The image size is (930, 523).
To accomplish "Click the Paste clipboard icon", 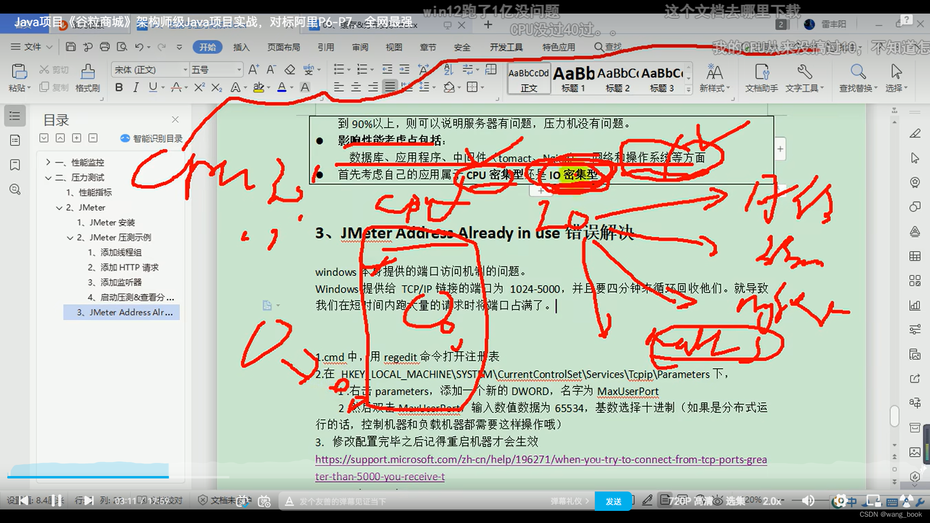I will [x=19, y=71].
